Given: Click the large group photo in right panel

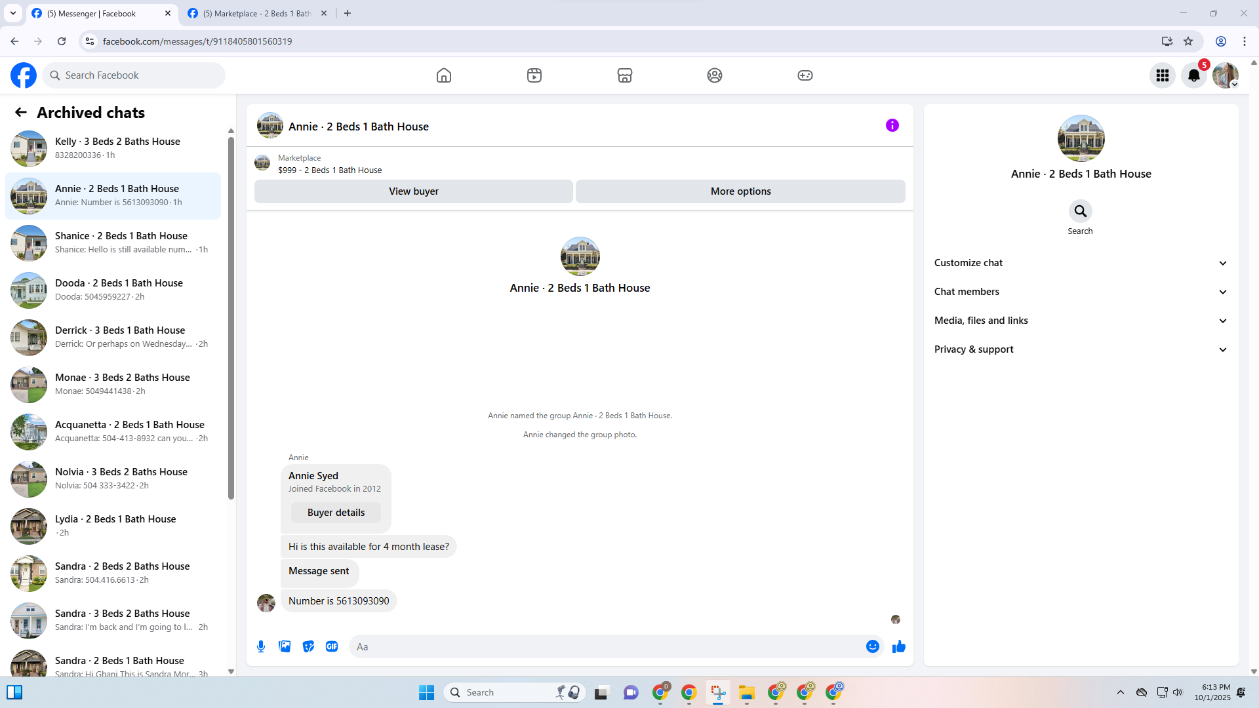Looking at the screenshot, I should coord(1081,138).
